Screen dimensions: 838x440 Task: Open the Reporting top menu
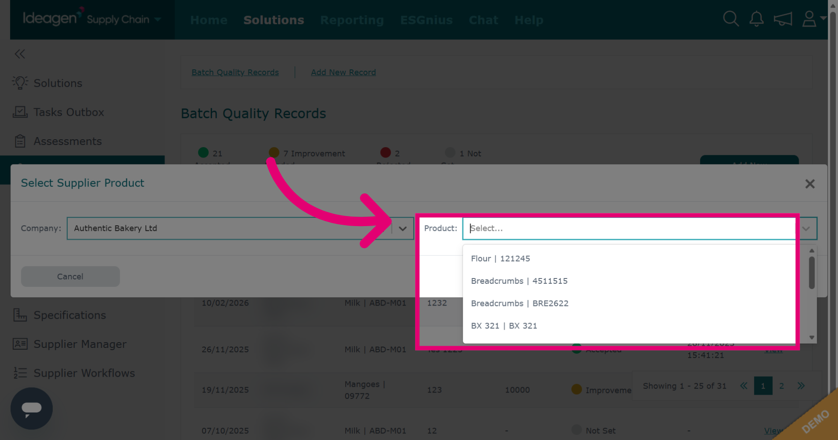(x=352, y=20)
